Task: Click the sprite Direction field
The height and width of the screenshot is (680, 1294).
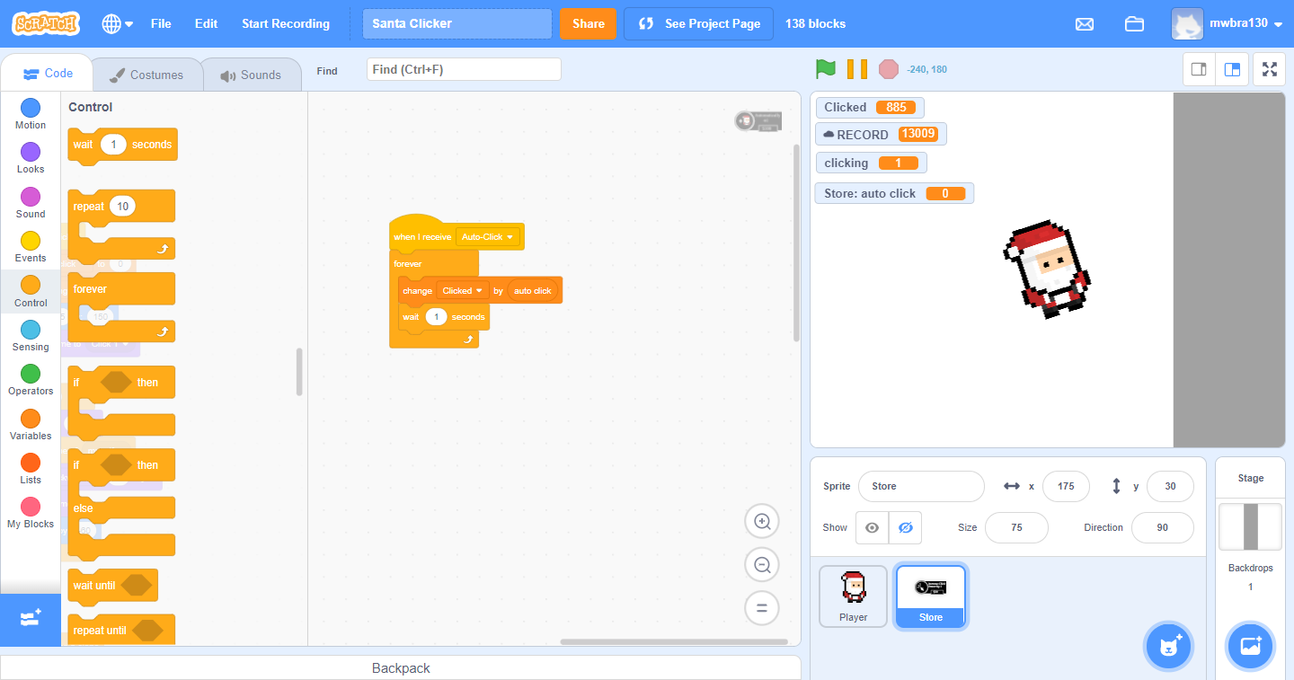Action: pos(1163,527)
